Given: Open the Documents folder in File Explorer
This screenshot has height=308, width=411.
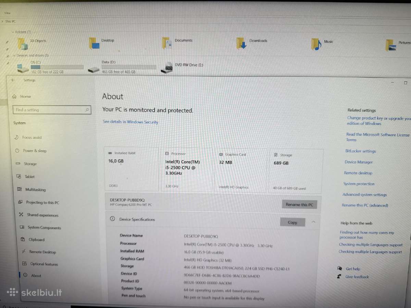Looking at the screenshot, I should tap(177, 43).
